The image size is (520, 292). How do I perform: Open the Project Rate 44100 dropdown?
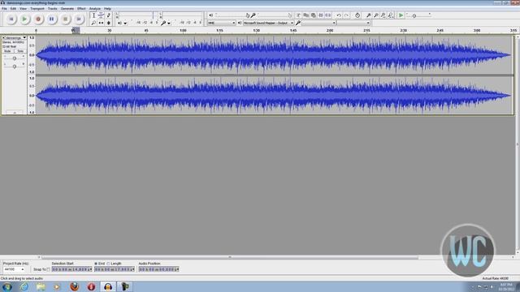tap(22, 269)
